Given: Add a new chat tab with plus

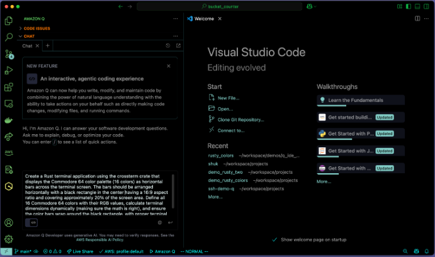Looking at the screenshot, I should pos(47,46).
